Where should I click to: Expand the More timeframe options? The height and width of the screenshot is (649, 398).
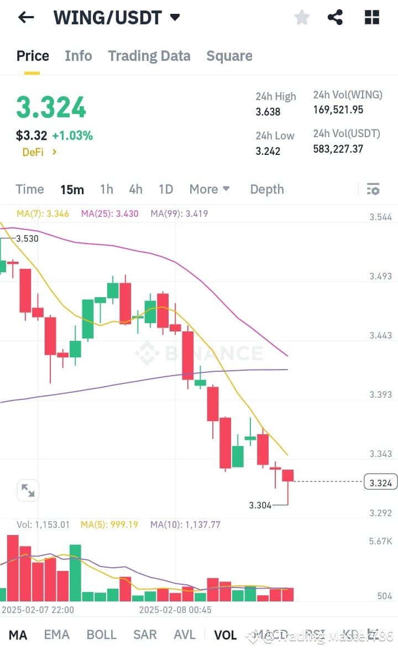pyautogui.click(x=210, y=189)
